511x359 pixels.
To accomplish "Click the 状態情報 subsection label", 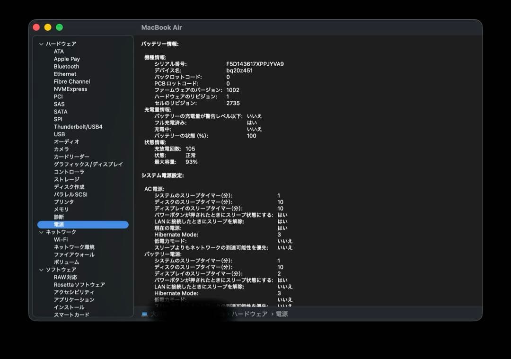I will (x=155, y=142).
